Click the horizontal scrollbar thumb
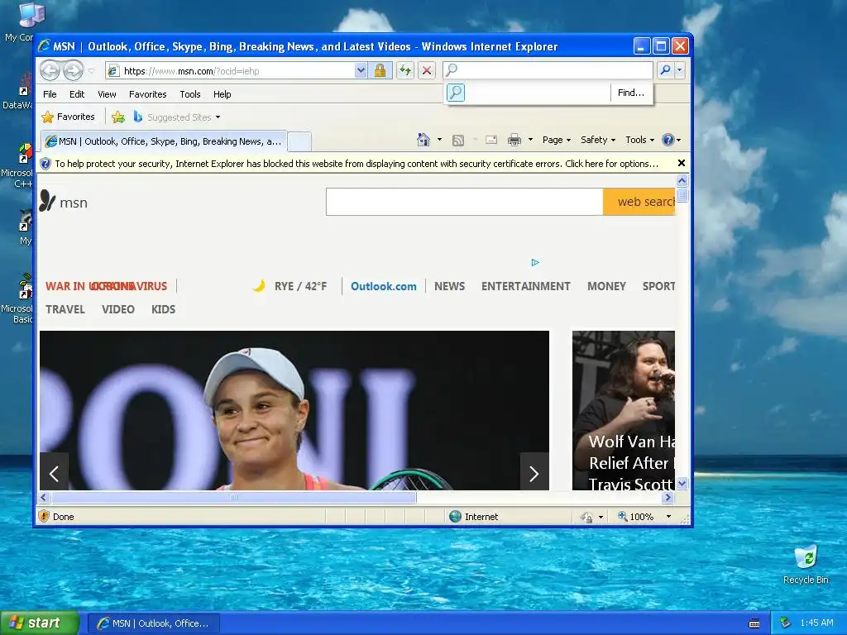This screenshot has width=847, height=635. tap(233, 497)
